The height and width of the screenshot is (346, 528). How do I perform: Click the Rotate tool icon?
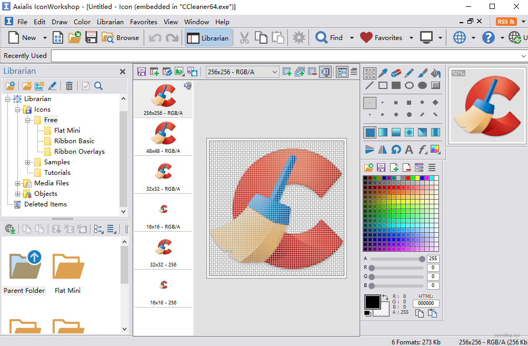tap(396, 150)
